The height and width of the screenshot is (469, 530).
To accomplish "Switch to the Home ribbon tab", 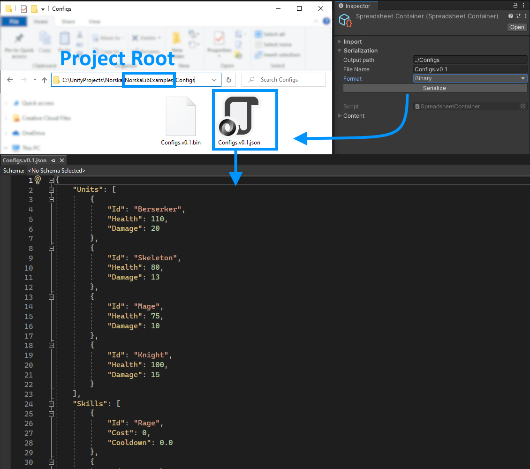I will click(x=40, y=22).
